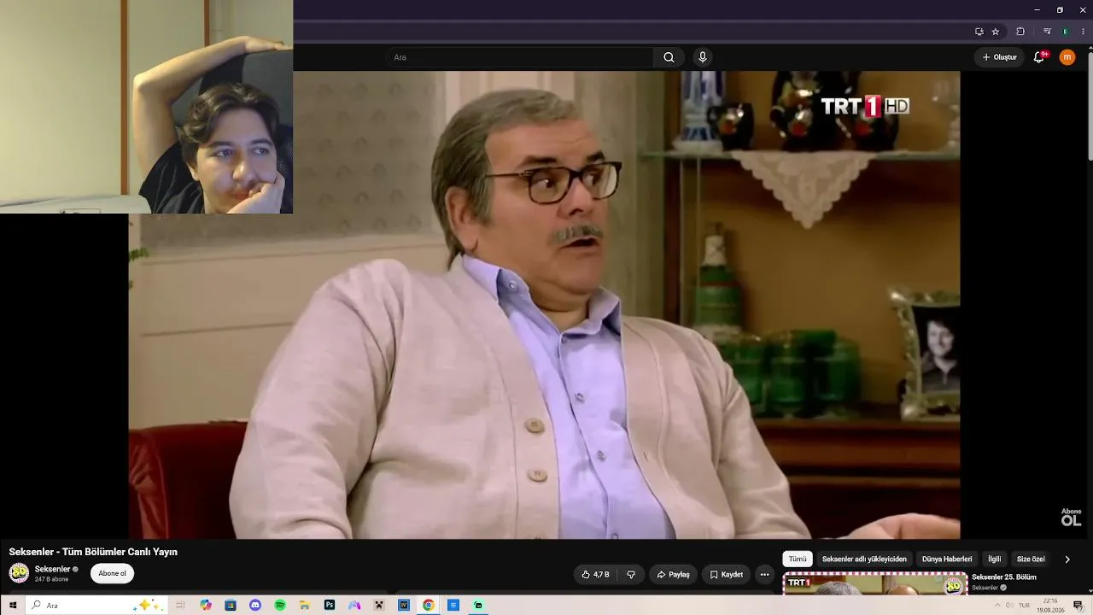Viewport: 1093px width, 615px height.
Task: Open Chrome profile icon in toolbar
Action: pos(1065,32)
